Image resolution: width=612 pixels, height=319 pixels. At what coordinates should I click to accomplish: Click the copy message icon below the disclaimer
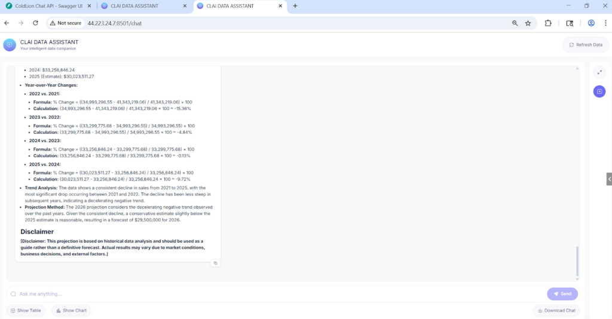click(x=216, y=263)
